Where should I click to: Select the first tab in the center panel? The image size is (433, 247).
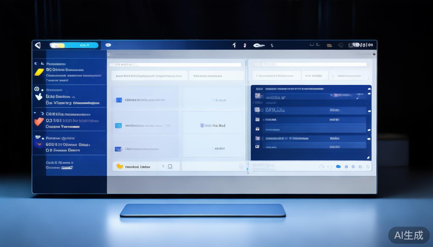(x=149, y=76)
